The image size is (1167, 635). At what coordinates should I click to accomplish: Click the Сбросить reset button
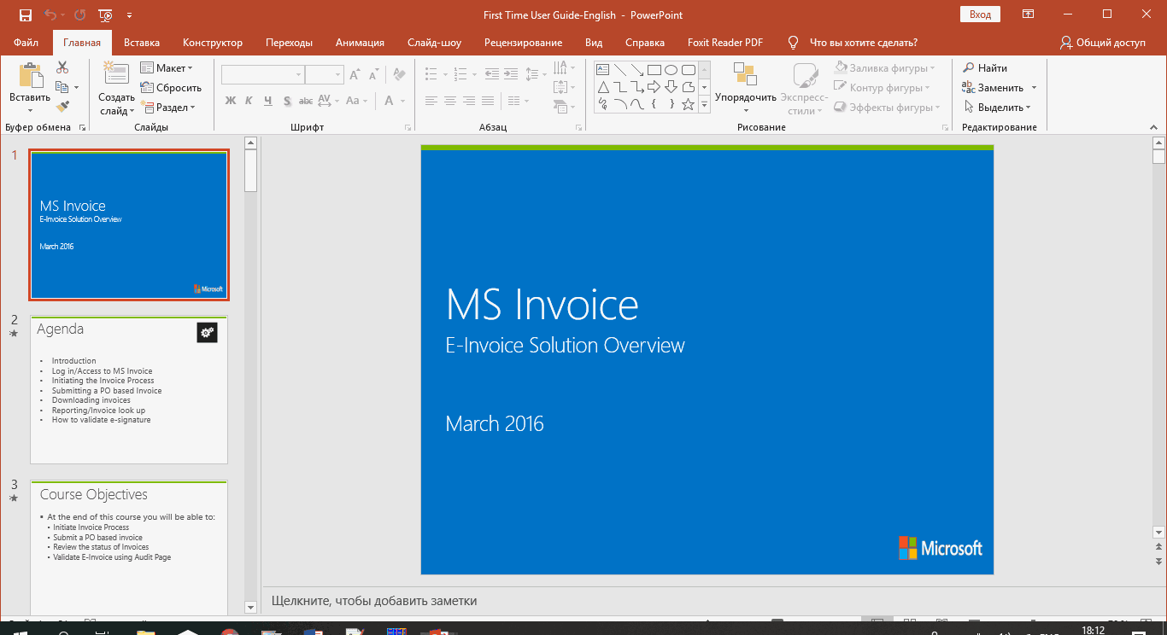click(x=171, y=87)
